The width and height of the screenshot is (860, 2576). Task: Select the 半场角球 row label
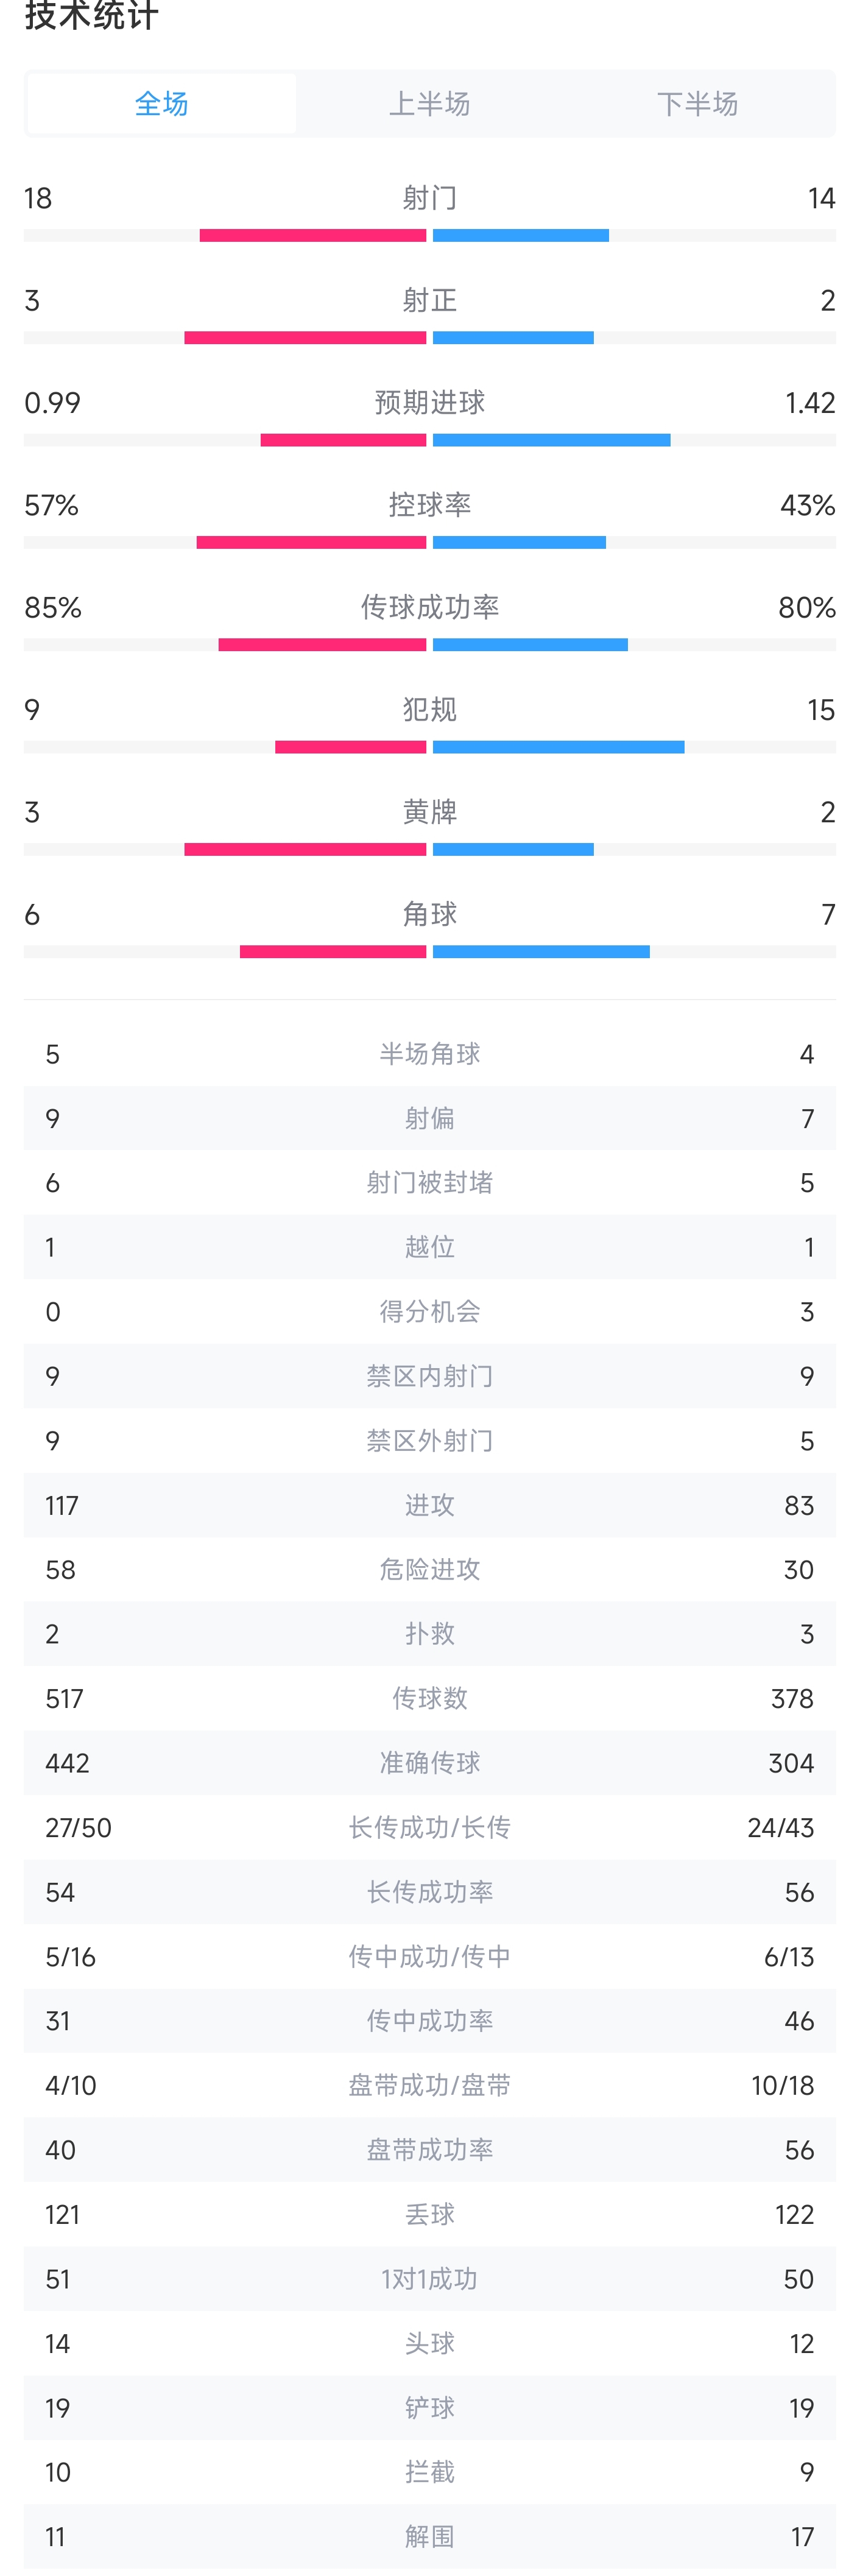(429, 1054)
